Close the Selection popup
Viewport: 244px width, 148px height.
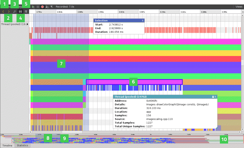click(x=143, y=20)
